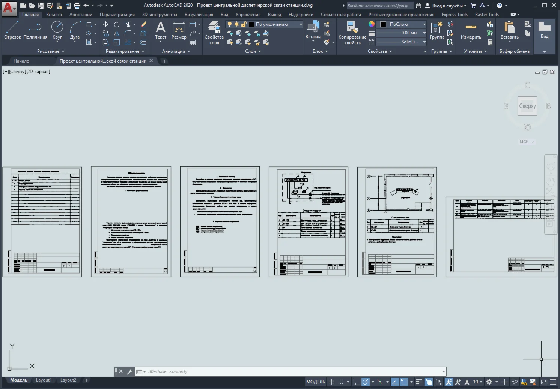Screen dimensions: 560x389
Task: Open the lineweight dropdown 0.00 мм
Action: (x=402, y=33)
